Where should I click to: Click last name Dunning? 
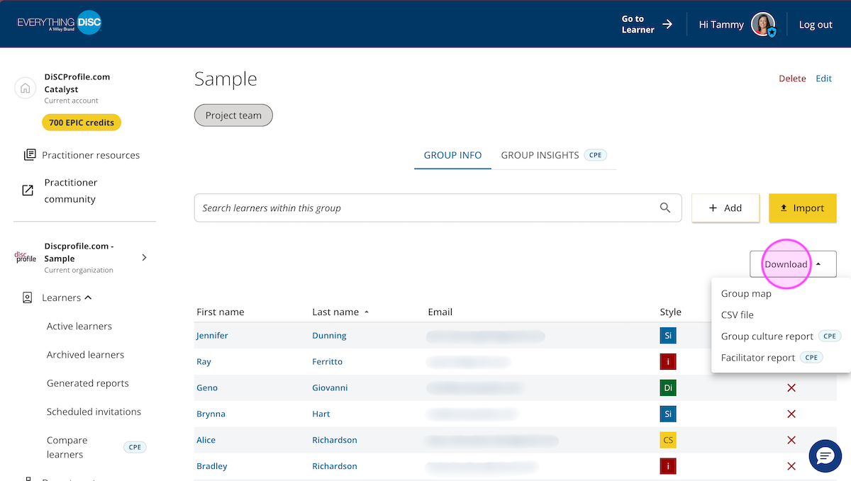tap(329, 335)
